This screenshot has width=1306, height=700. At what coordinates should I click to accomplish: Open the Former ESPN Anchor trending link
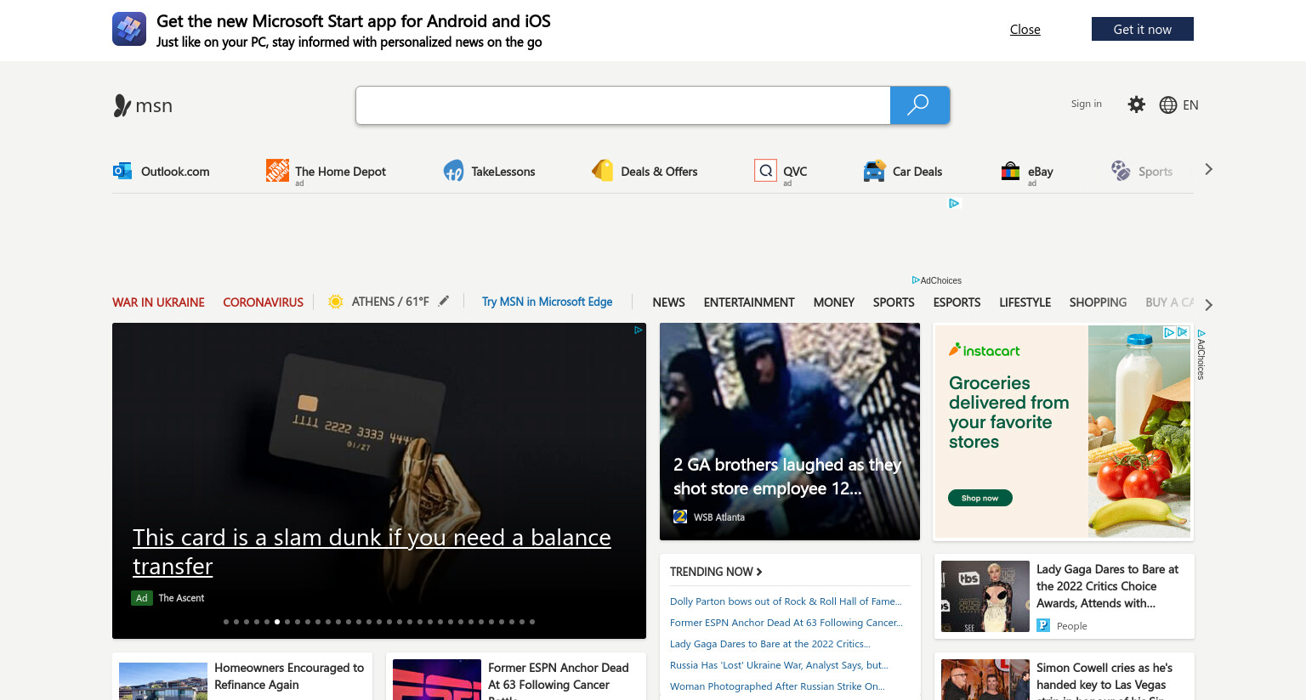click(x=786, y=623)
